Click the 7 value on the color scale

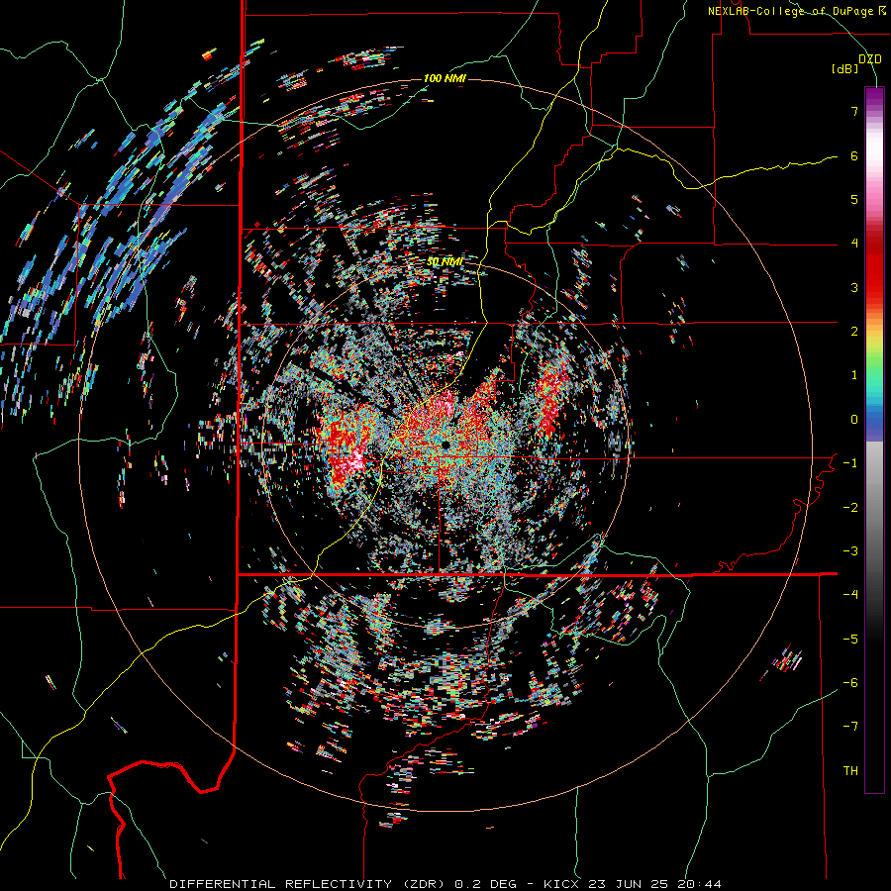854,111
